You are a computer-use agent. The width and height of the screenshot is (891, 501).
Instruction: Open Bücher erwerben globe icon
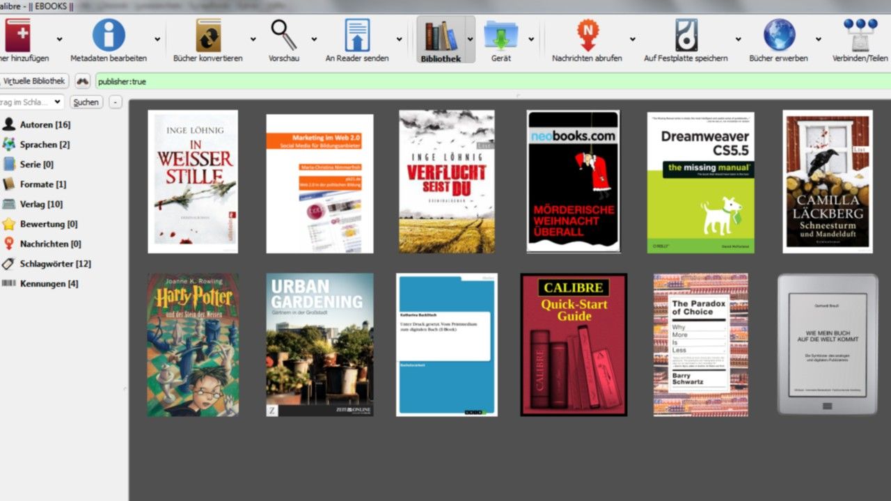pyautogui.click(x=779, y=35)
